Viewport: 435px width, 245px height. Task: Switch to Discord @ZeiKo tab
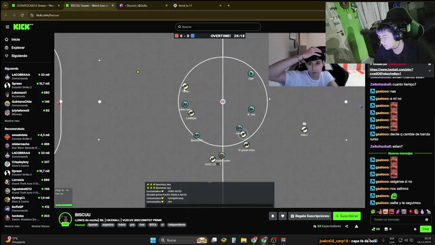(x=144, y=5)
